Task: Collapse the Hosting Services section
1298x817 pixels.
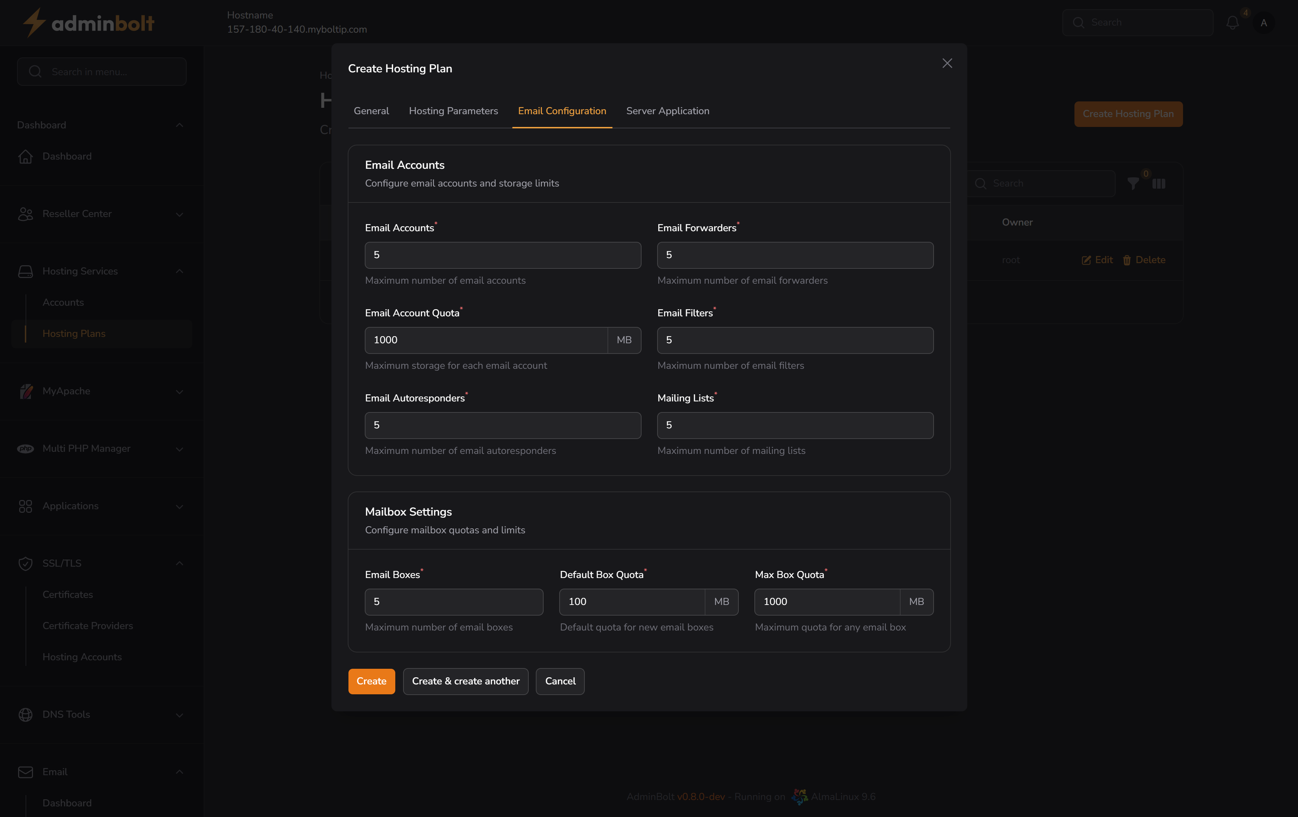Action: (x=180, y=271)
